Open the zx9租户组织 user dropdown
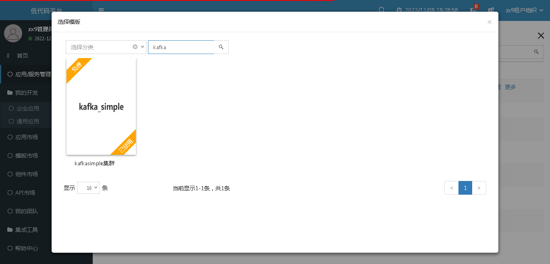 click(x=525, y=10)
